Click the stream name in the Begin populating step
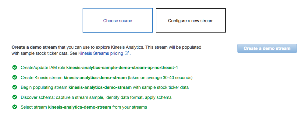This screenshot has height=122, width=306. (100, 87)
